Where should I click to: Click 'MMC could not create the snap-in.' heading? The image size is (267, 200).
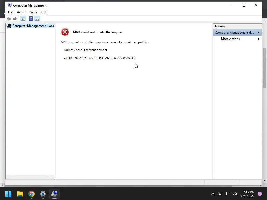98,32
